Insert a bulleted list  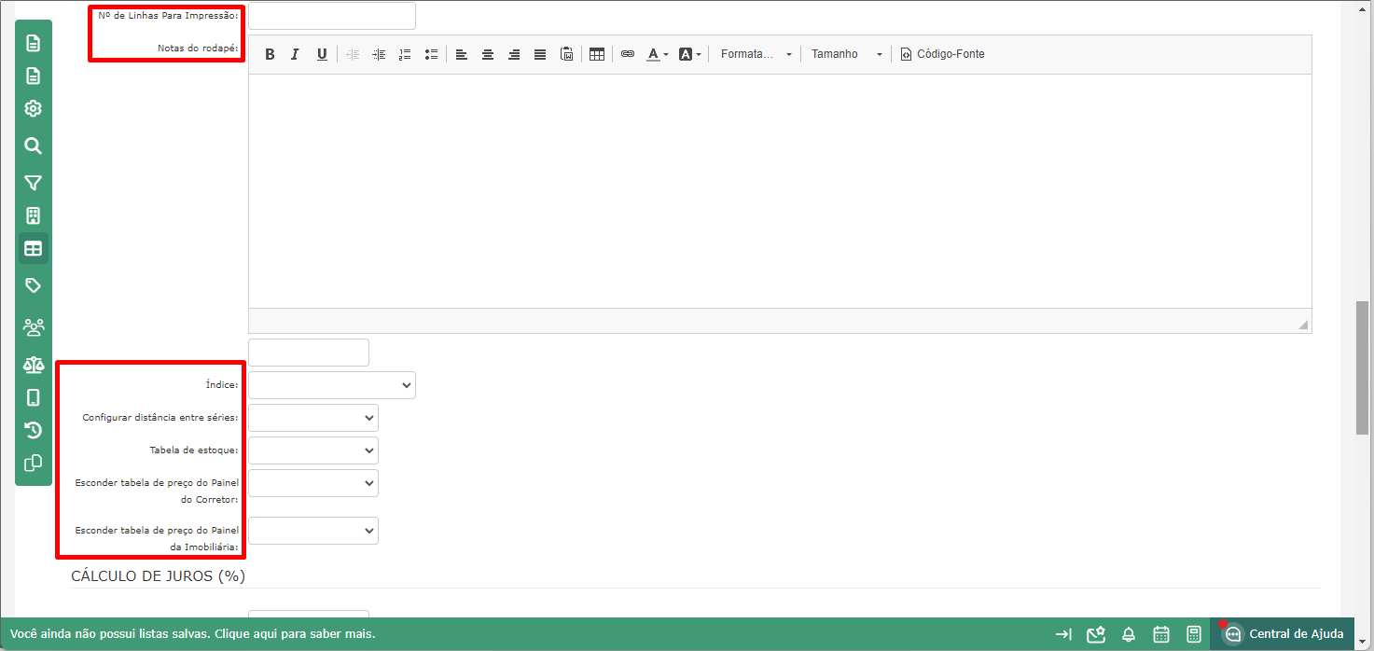431,54
